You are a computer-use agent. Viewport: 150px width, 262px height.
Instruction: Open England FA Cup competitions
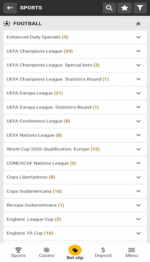pos(75,233)
